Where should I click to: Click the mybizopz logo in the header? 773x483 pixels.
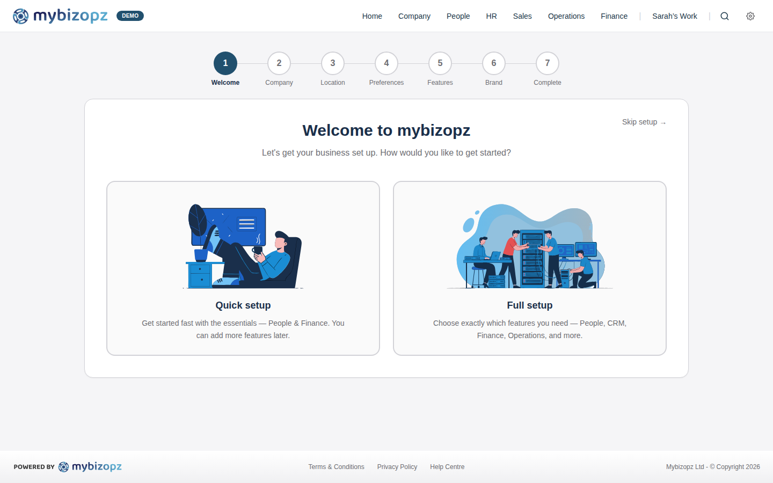point(60,16)
